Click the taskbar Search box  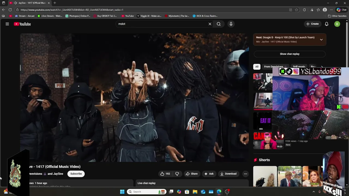[147, 192]
